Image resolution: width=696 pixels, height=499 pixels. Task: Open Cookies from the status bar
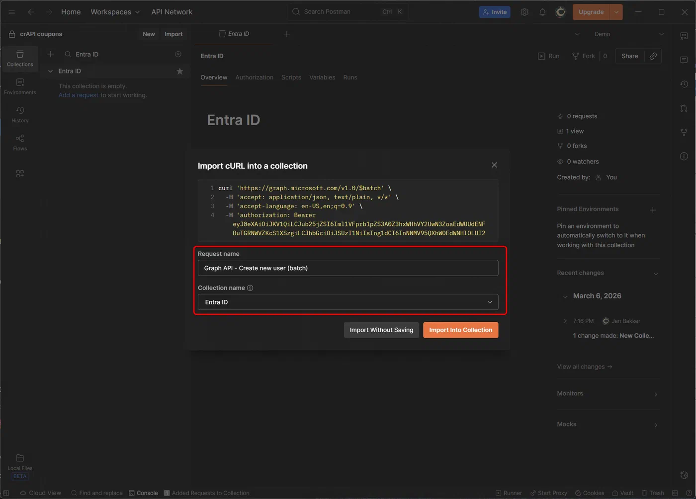pos(590,493)
